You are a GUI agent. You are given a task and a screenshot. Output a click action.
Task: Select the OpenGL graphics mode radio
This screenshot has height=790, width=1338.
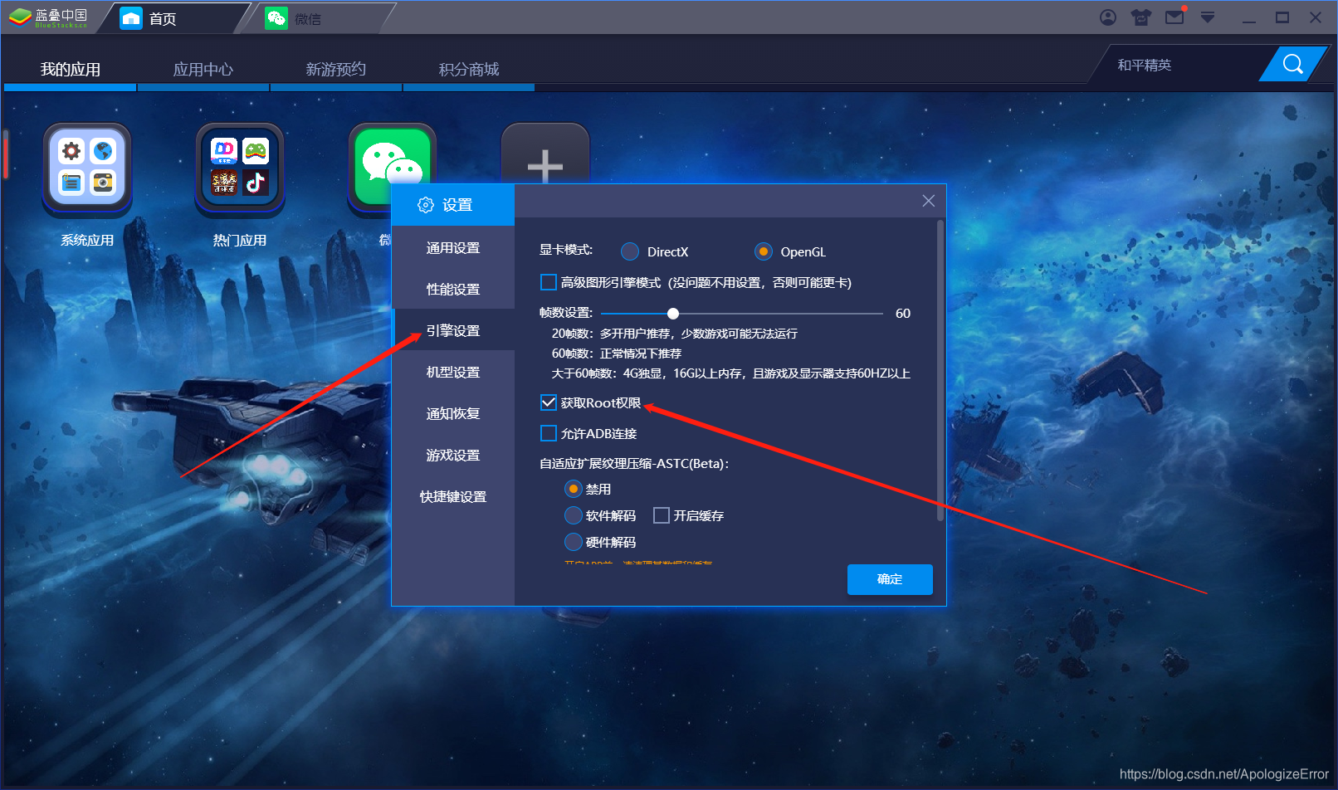pyautogui.click(x=764, y=251)
